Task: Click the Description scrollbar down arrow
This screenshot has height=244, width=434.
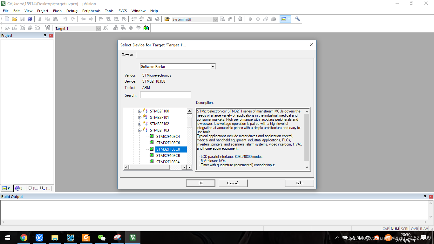Action: [307, 167]
